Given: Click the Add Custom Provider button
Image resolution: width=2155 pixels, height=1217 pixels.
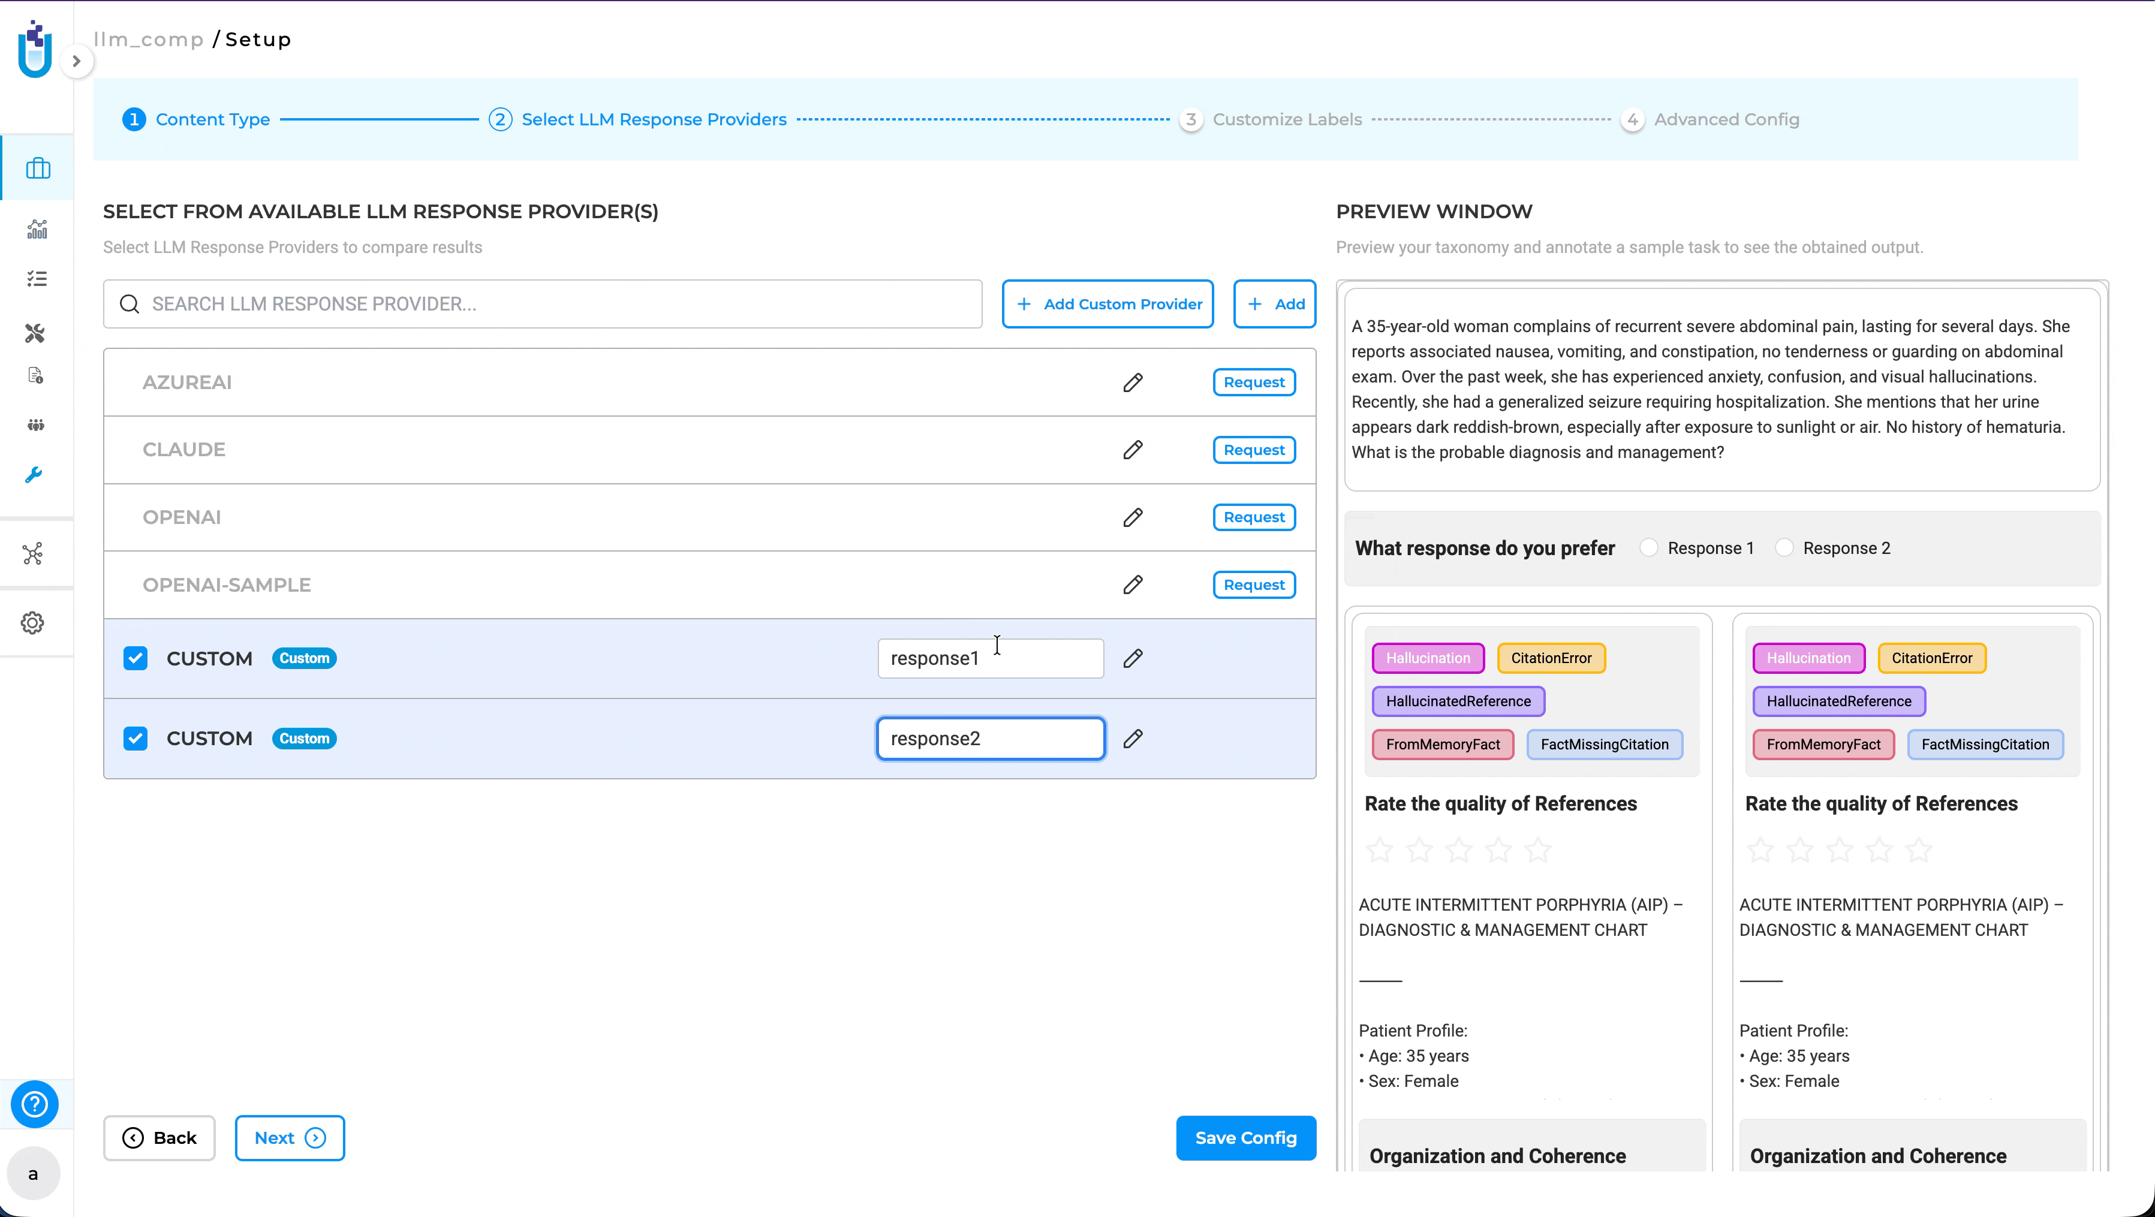Looking at the screenshot, I should 1107,303.
